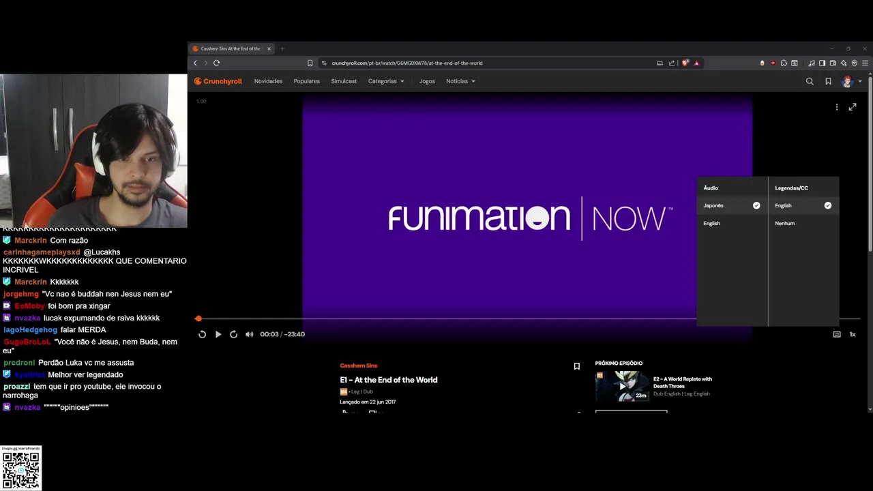The width and height of the screenshot is (873, 491).
Task: Click chat username IagoHedgehog
Action: (x=30, y=330)
